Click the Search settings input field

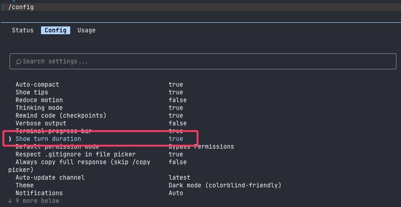(203, 62)
